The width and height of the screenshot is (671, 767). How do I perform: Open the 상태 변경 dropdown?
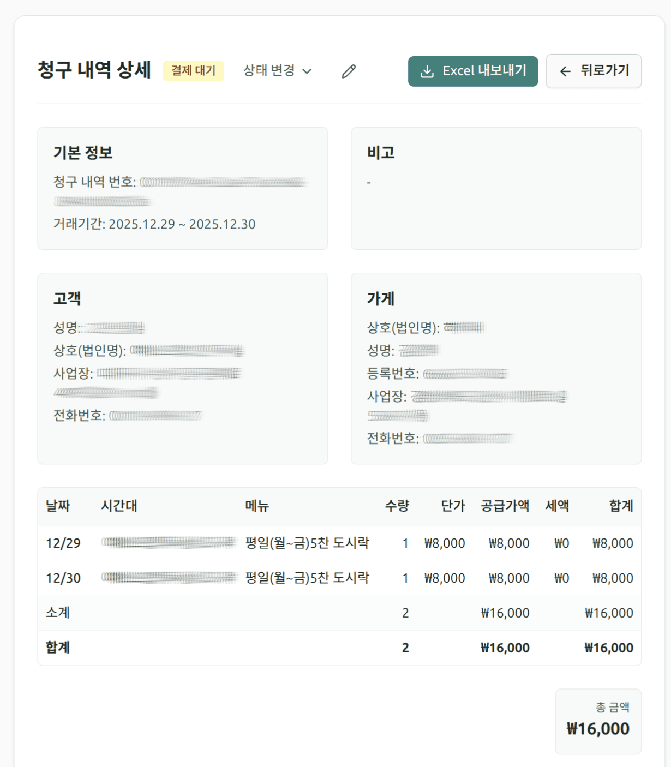click(x=271, y=71)
